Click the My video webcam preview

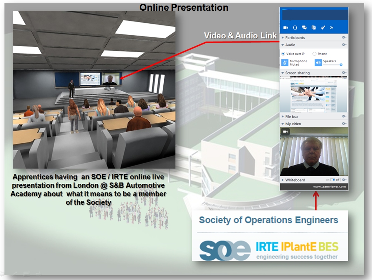[314, 151]
